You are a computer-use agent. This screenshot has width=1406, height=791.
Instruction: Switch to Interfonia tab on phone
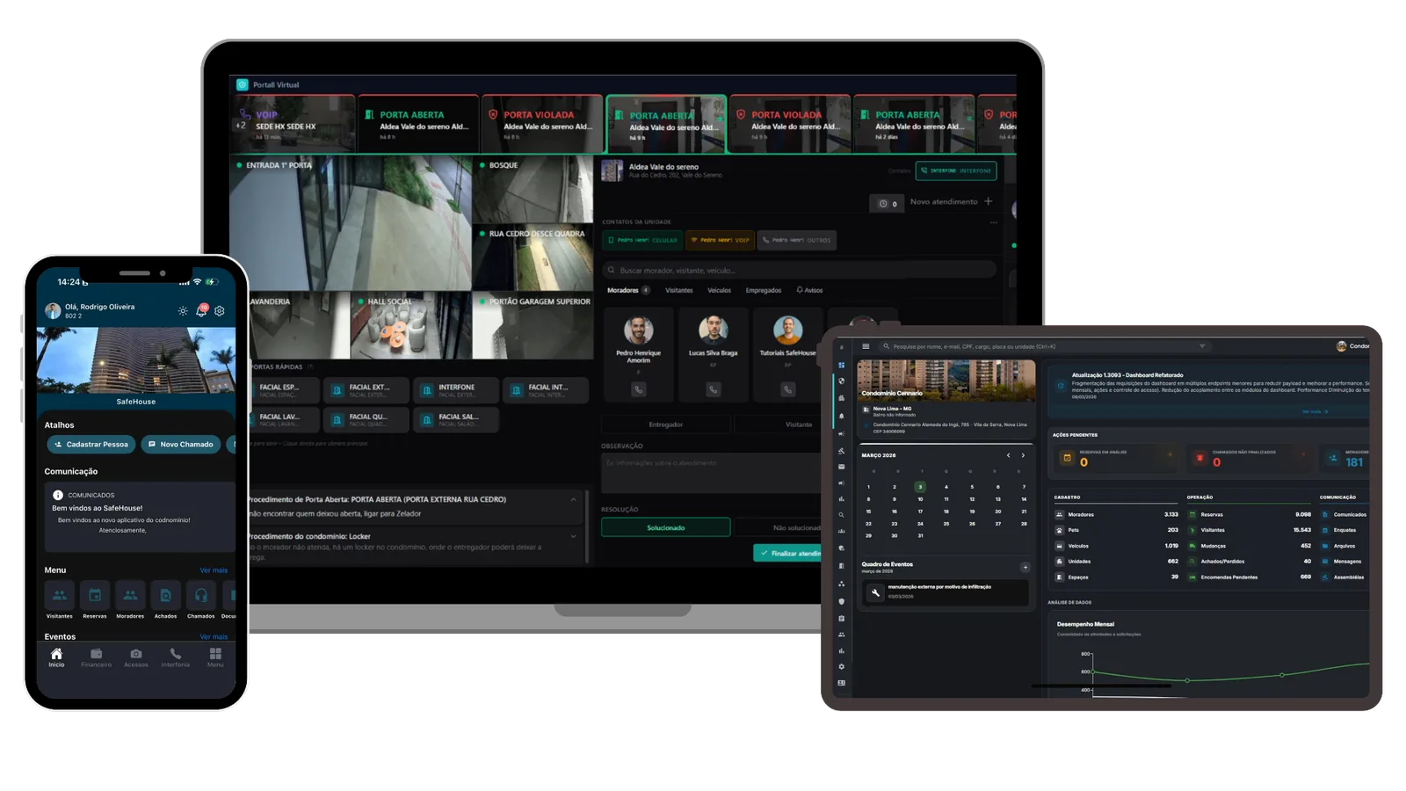pos(176,657)
